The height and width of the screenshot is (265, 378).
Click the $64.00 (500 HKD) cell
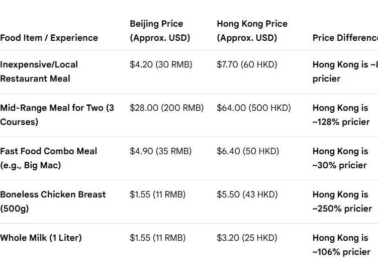254,108
